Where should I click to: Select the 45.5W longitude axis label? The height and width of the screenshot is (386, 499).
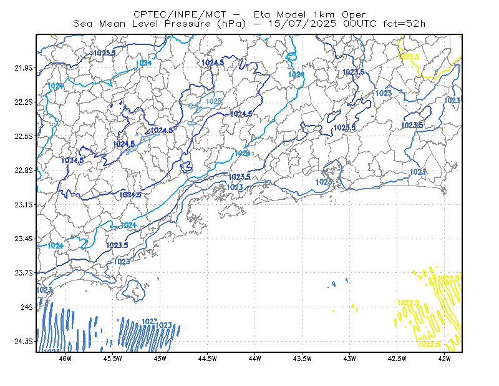click(x=113, y=359)
